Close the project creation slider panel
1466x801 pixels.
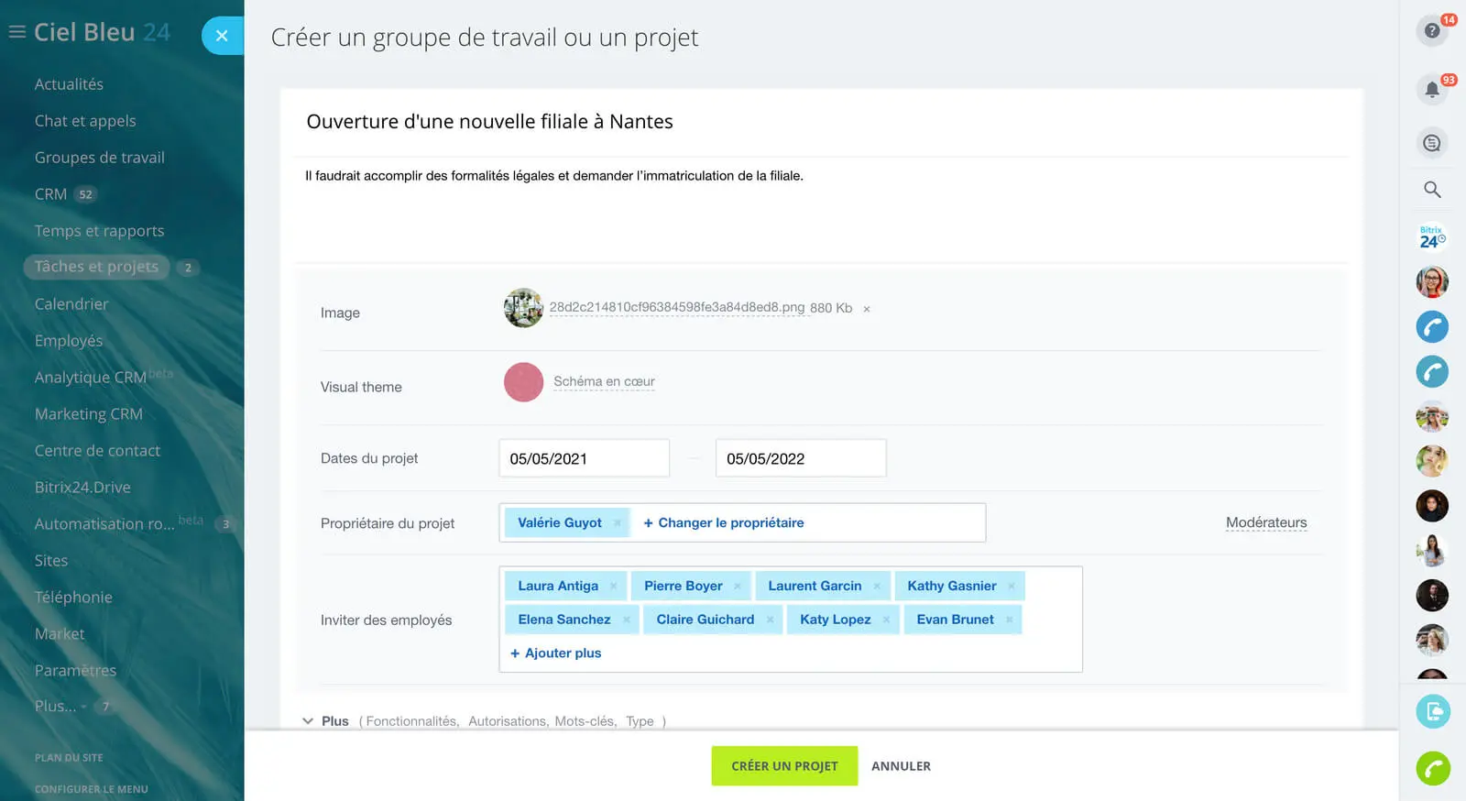[222, 36]
